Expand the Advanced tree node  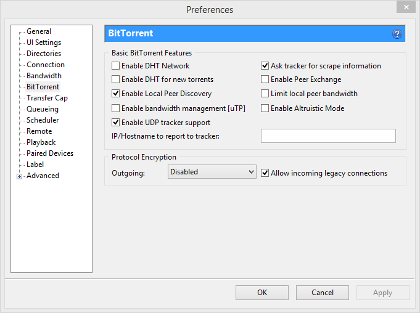pyautogui.click(x=19, y=176)
